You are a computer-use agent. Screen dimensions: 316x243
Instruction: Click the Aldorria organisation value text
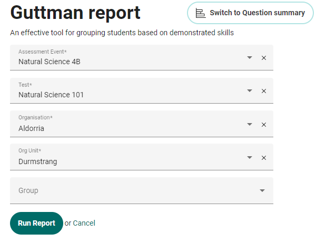32,128
